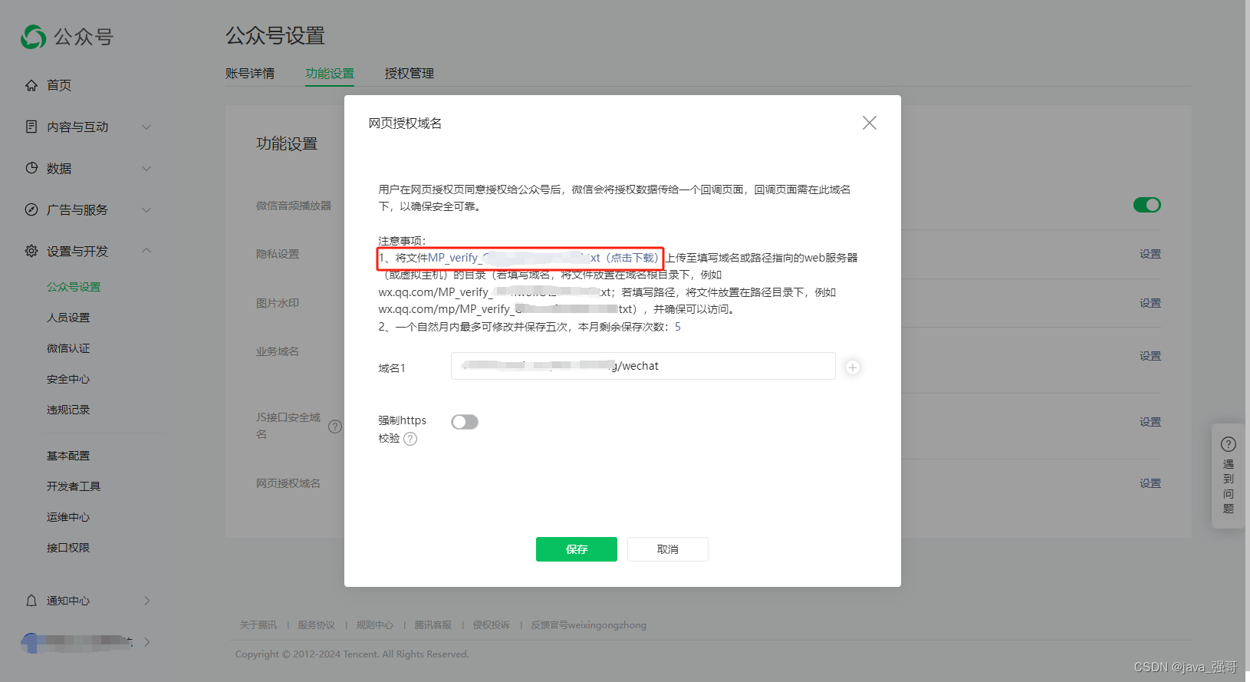Select 基本配置 in sidebar
The width and height of the screenshot is (1250, 682).
coord(68,456)
